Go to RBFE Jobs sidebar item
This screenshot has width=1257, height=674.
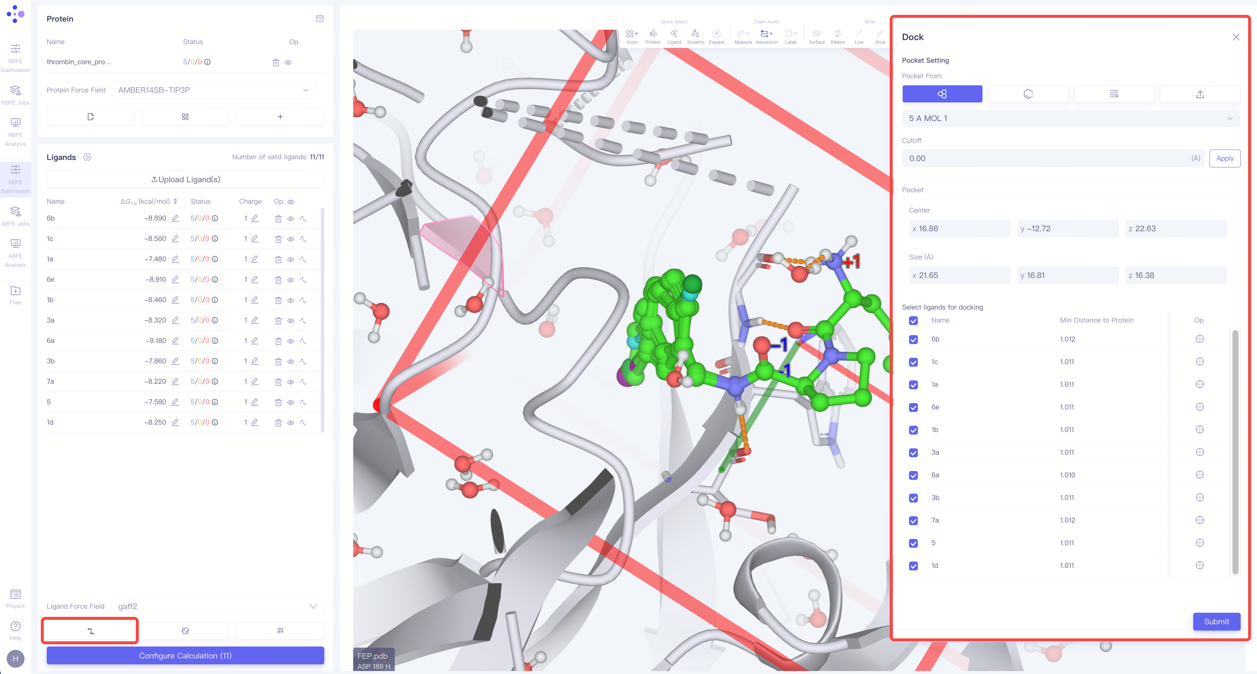coord(15,95)
